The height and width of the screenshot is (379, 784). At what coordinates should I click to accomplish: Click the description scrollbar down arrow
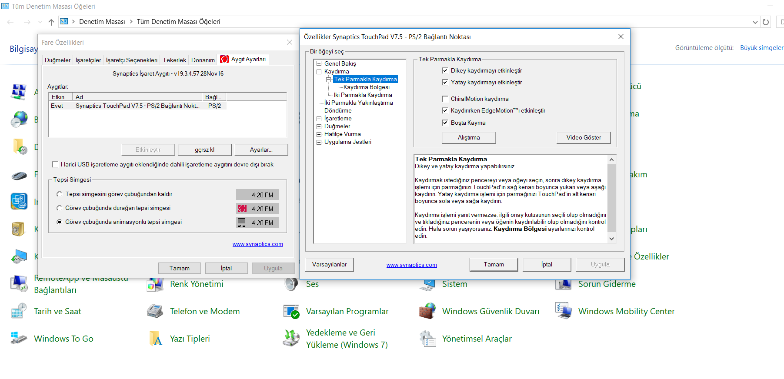coord(611,238)
